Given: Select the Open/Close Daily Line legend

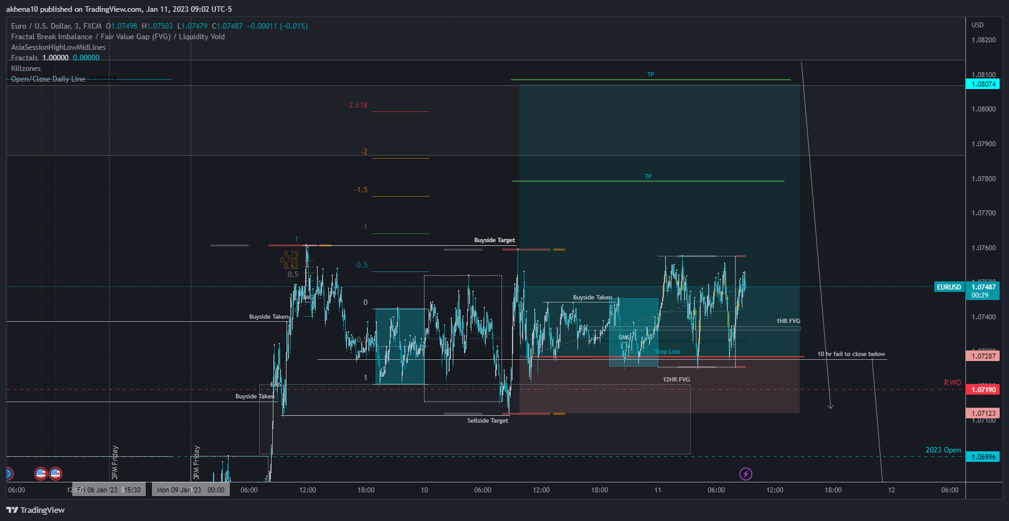Looking at the screenshot, I should 48,79.
